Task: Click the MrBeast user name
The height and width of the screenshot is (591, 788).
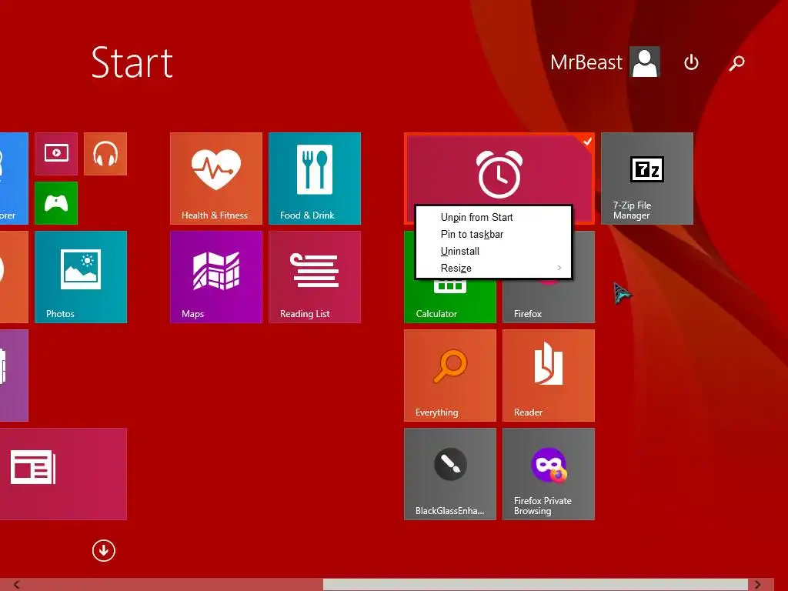Action: click(x=586, y=62)
